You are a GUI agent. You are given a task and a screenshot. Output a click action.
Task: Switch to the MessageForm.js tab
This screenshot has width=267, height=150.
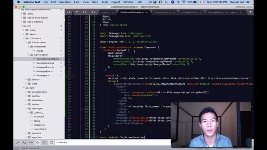click(189, 12)
